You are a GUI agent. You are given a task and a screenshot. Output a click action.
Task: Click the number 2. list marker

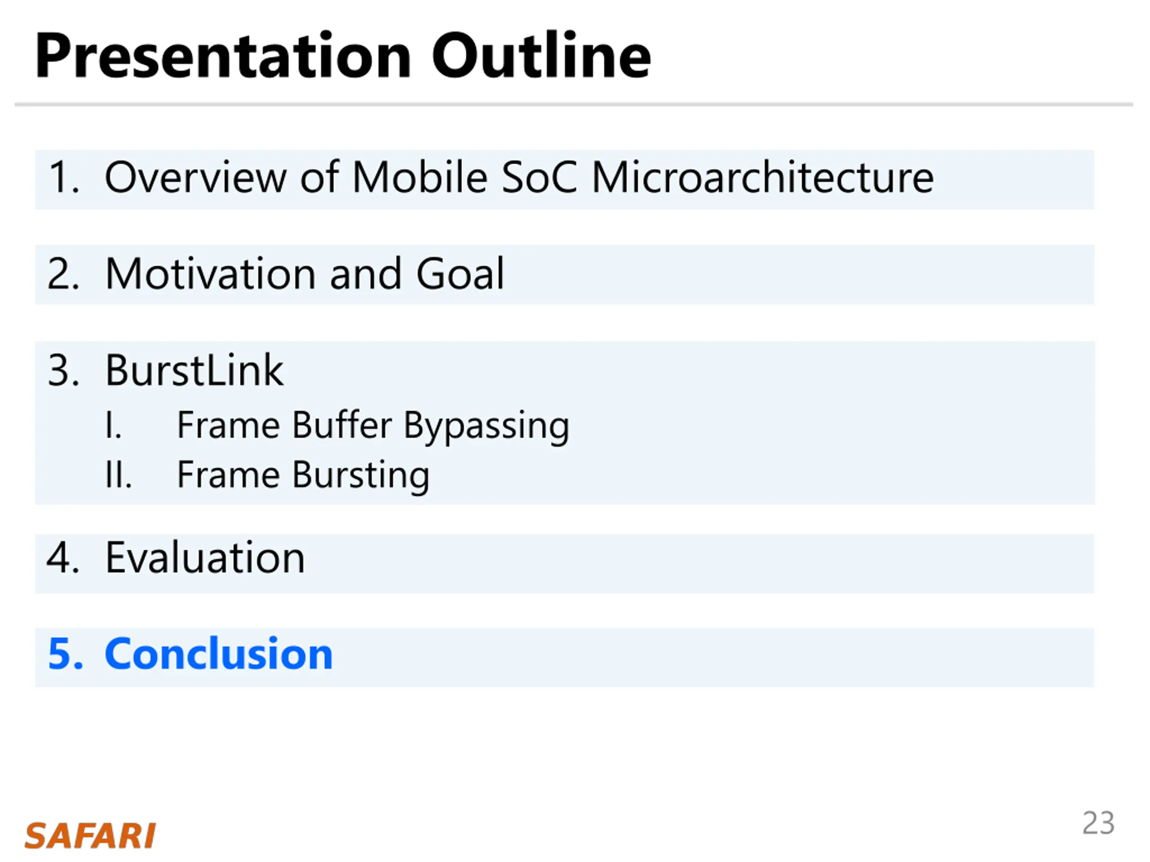click(63, 274)
